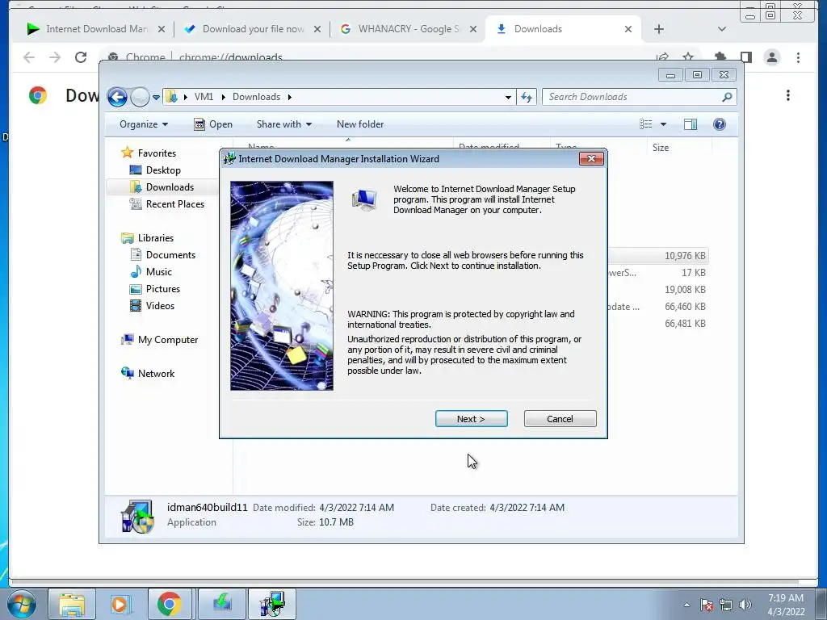Screen dimensions: 827x620
Task: Select Favorites in the navigation pane
Action: (157, 153)
